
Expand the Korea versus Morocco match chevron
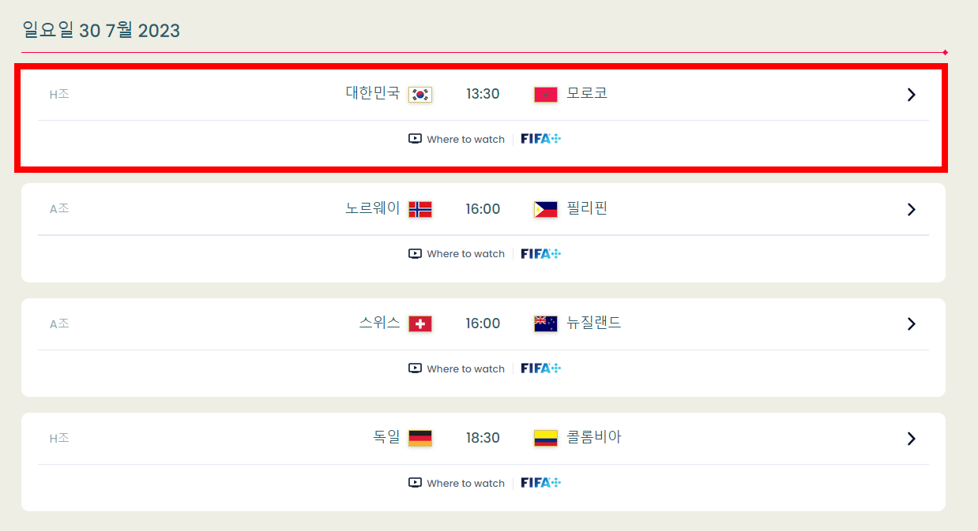click(911, 94)
